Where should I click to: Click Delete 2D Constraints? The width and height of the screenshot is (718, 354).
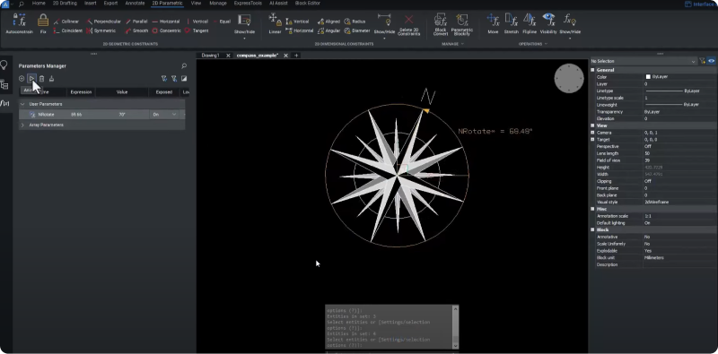409,24
